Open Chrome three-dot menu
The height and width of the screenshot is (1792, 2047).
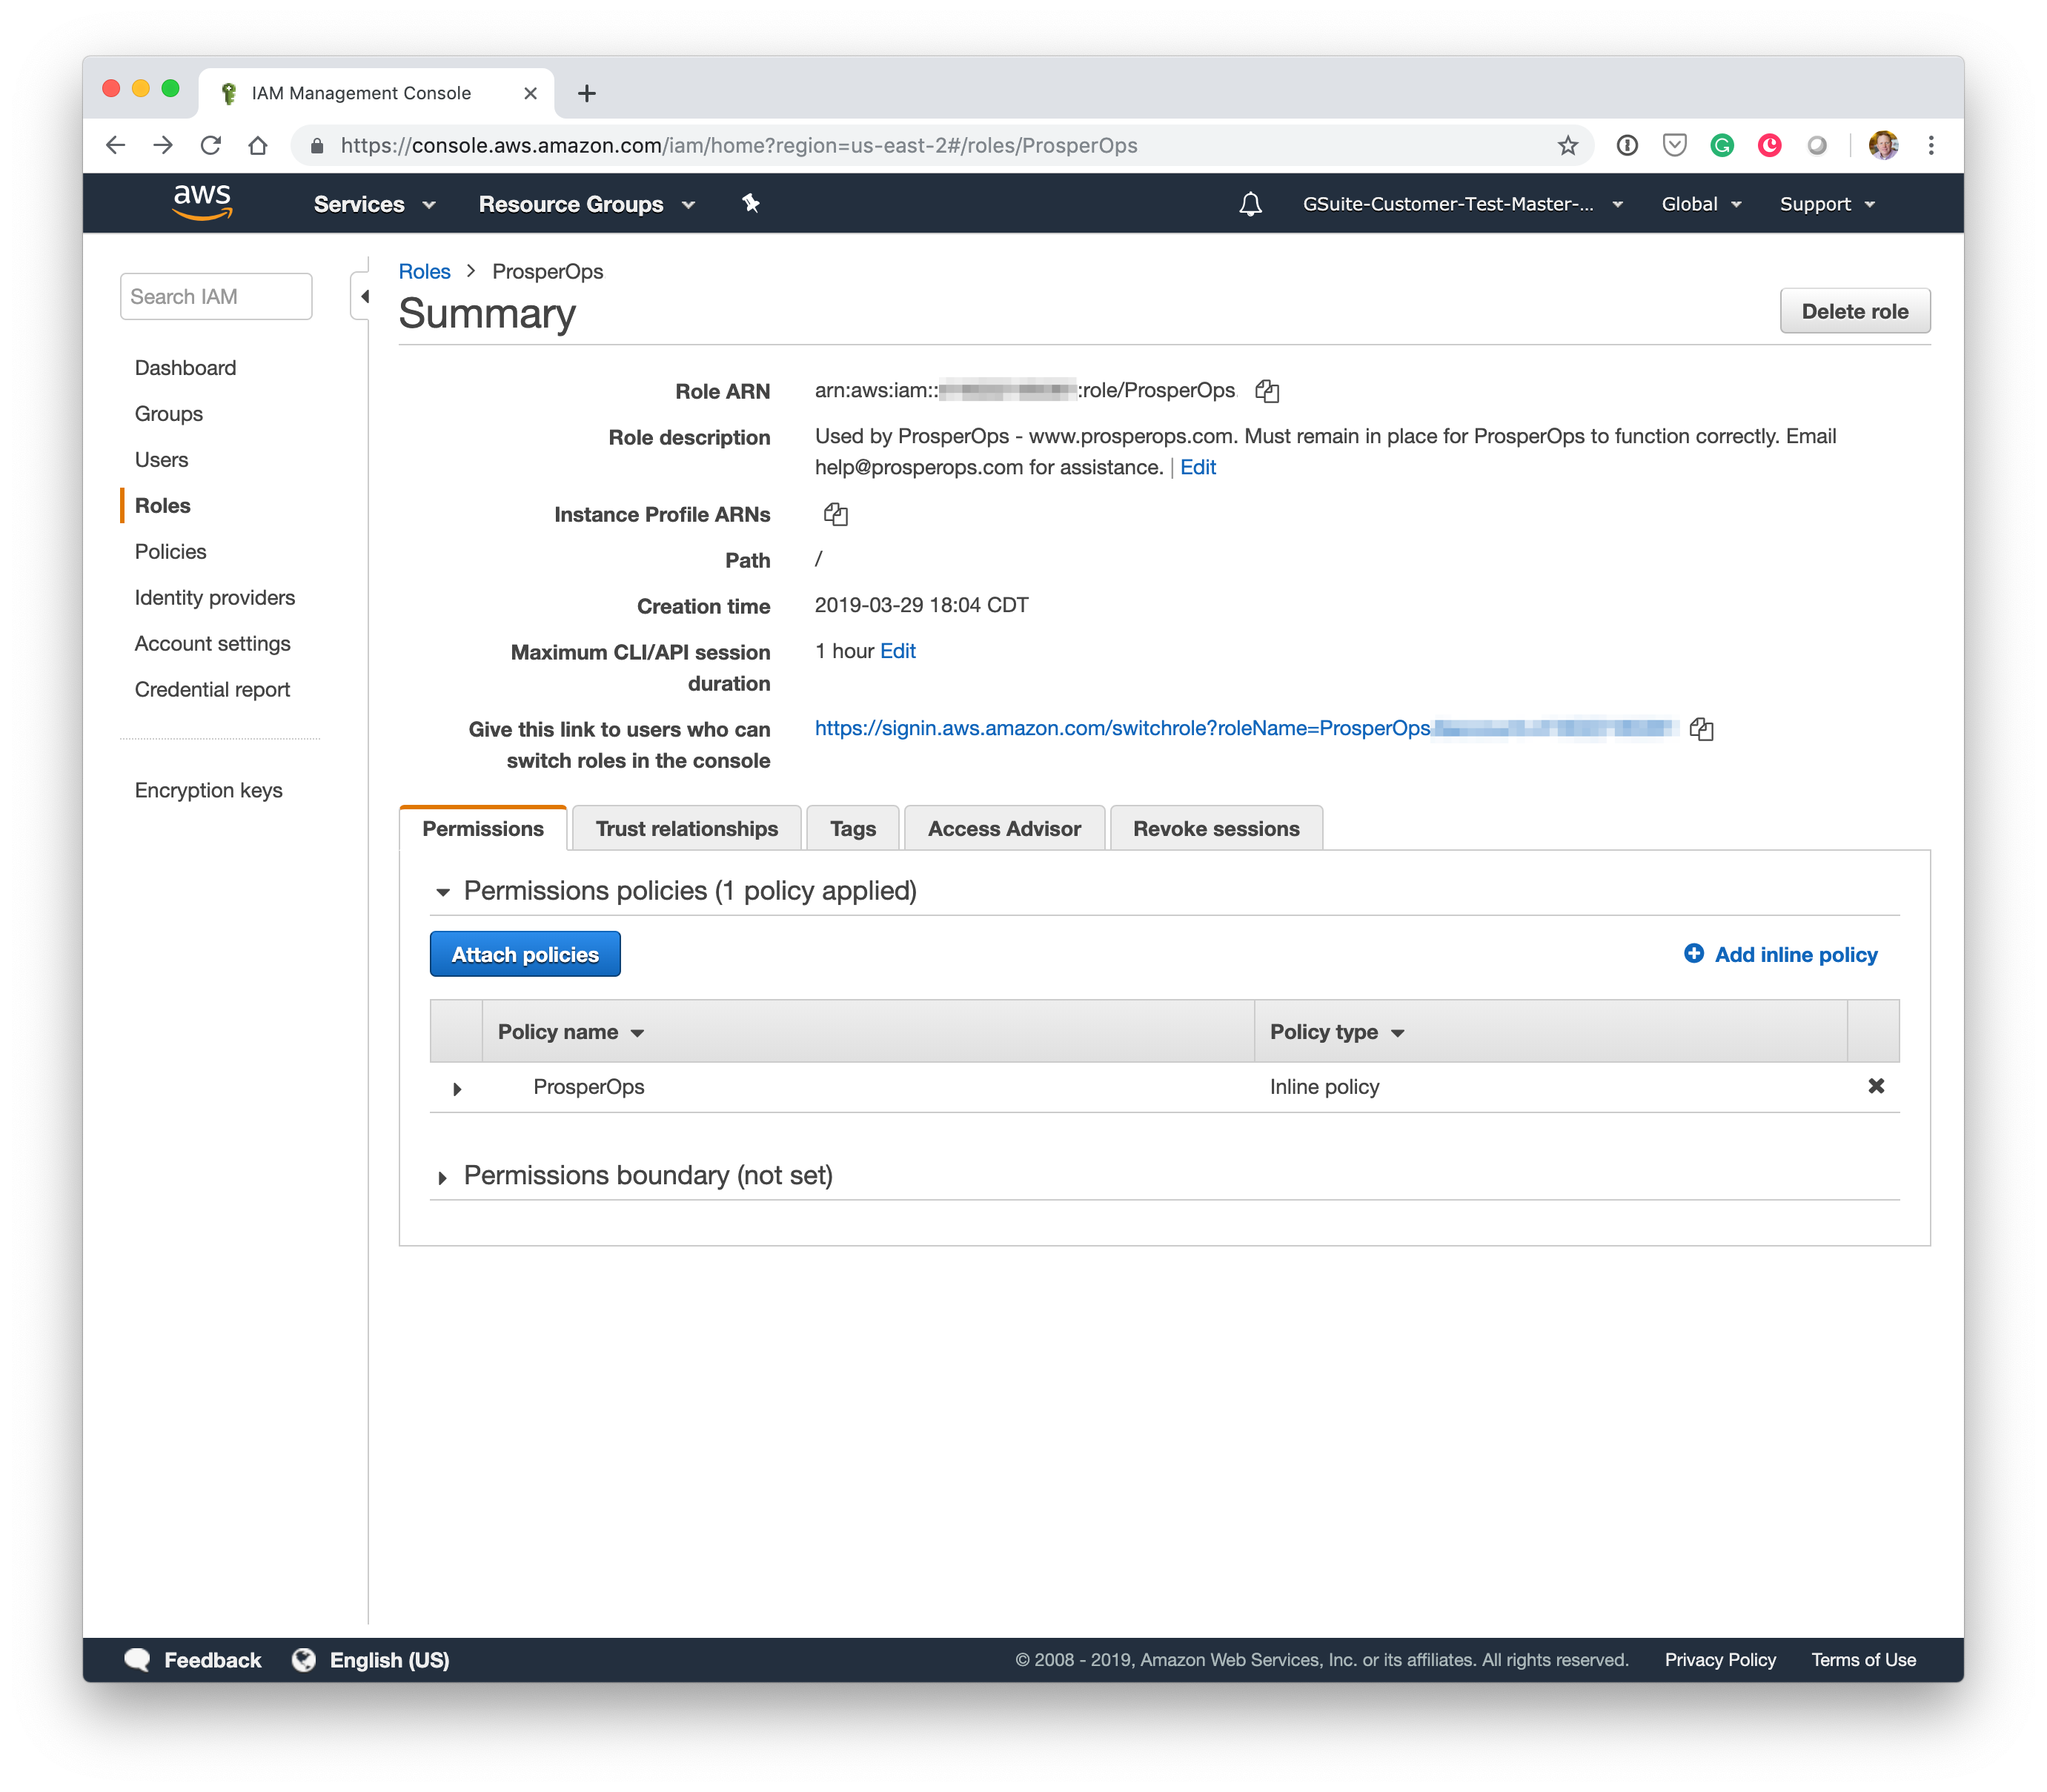click(x=1931, y=146)
